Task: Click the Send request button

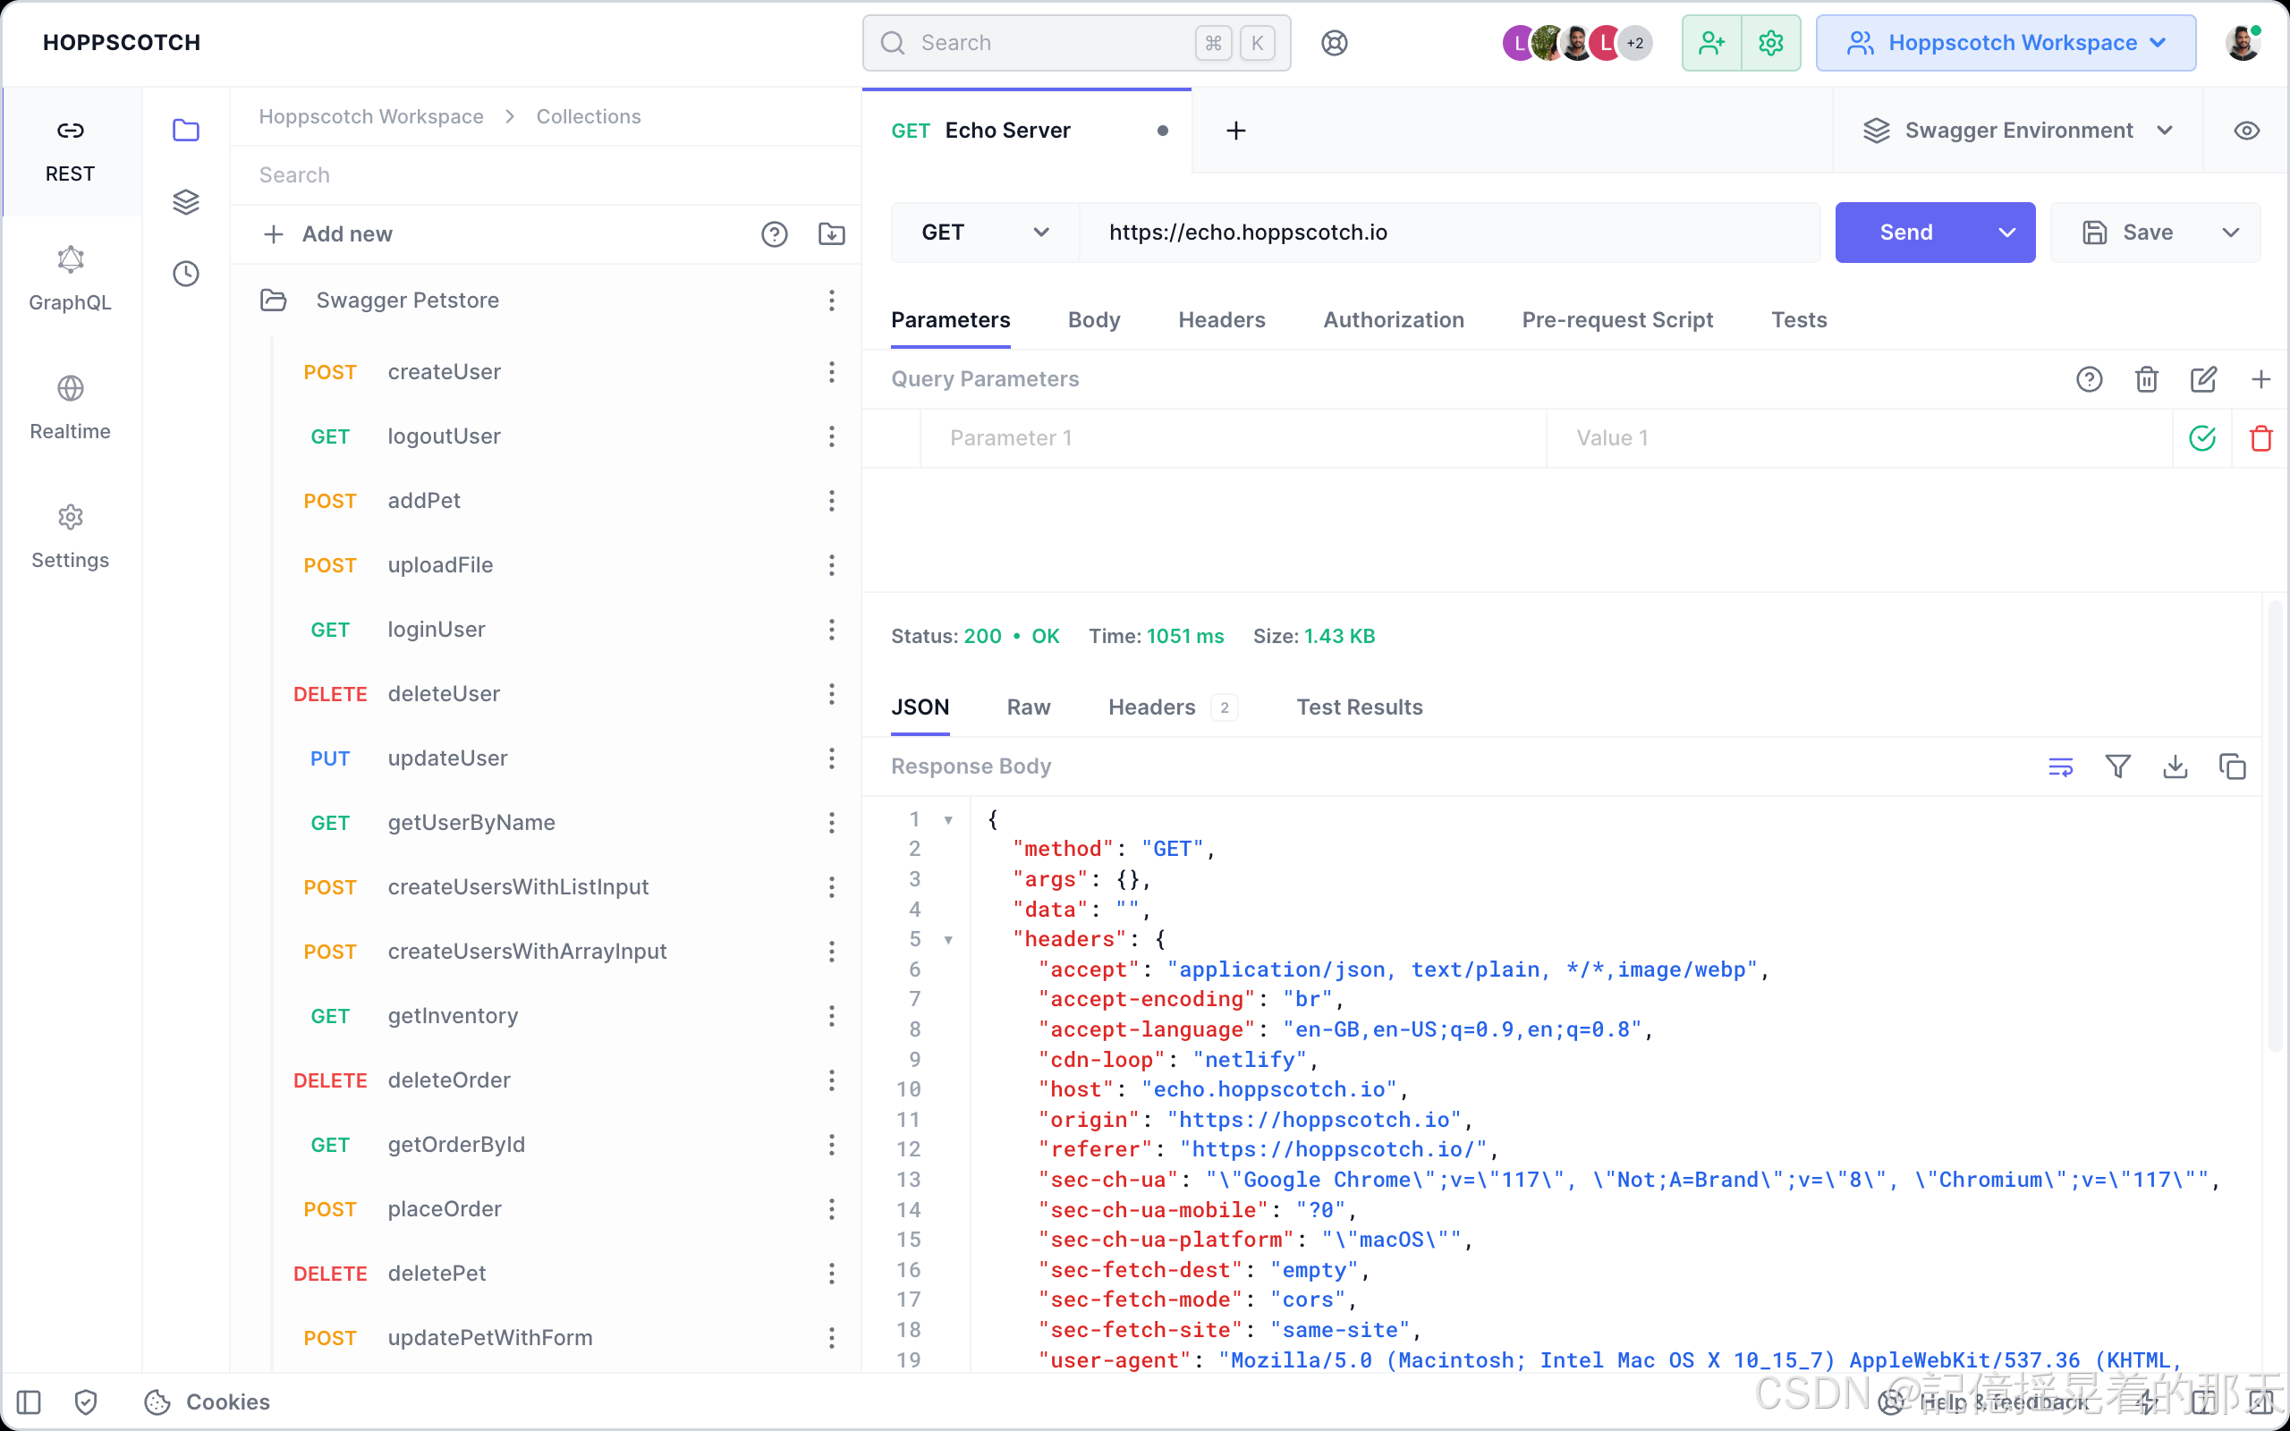Action: 1904,231
